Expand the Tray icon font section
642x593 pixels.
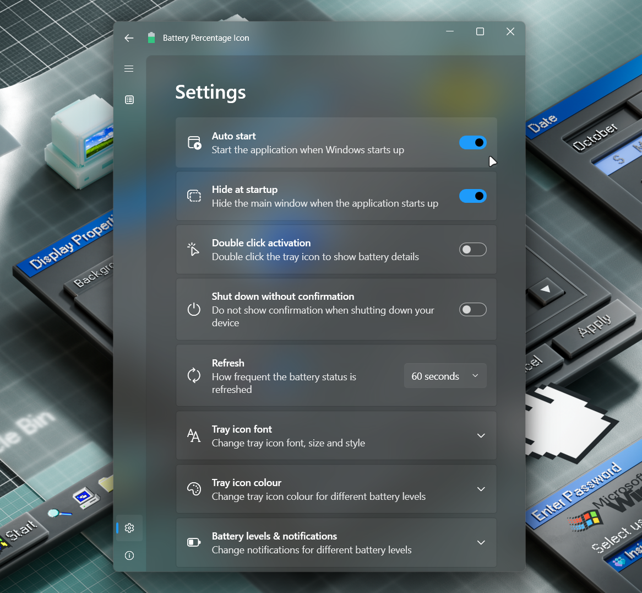481,435
